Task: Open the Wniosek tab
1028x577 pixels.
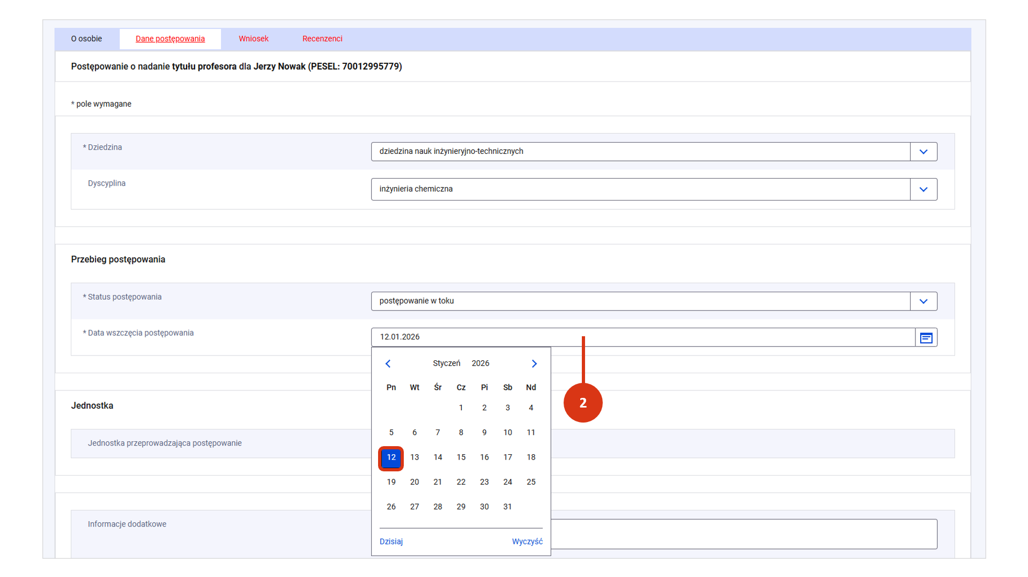Action: click(253, 39)
